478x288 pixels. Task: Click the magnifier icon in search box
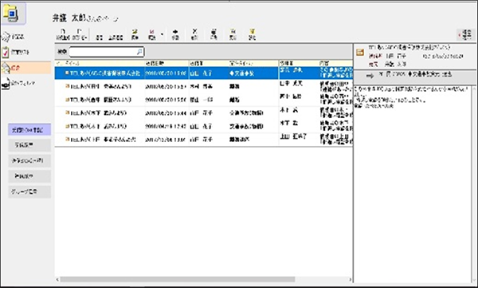[139, 52]
